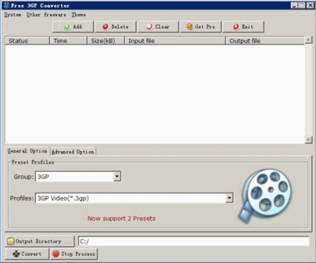Sort by the Status column header
This screenshot has width=316, height=263.
click(x=27, y=41)
